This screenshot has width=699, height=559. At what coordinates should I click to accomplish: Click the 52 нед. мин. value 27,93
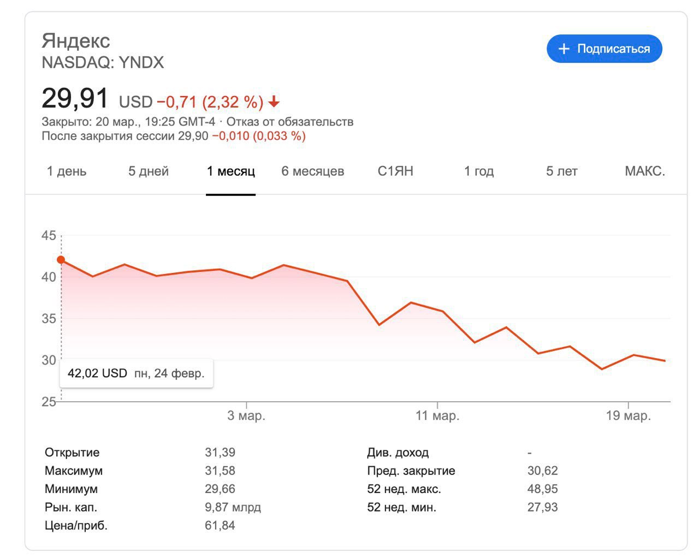[543, 507]
